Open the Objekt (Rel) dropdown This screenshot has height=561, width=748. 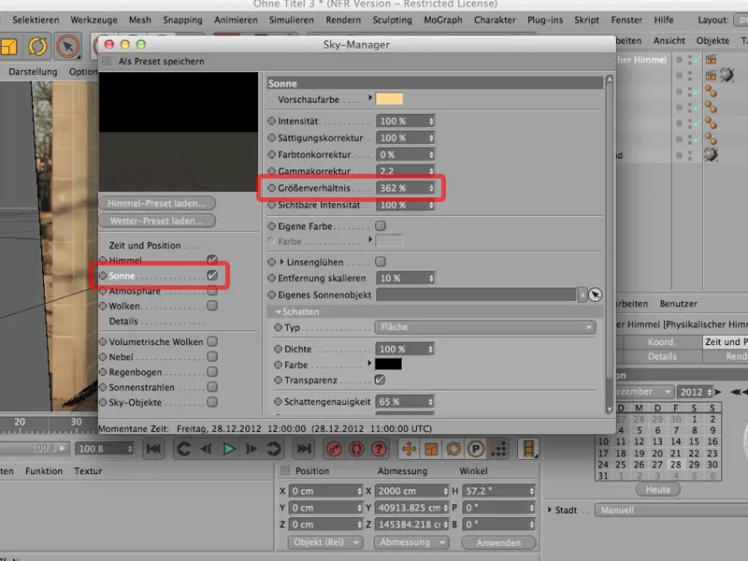click(325, 542)
